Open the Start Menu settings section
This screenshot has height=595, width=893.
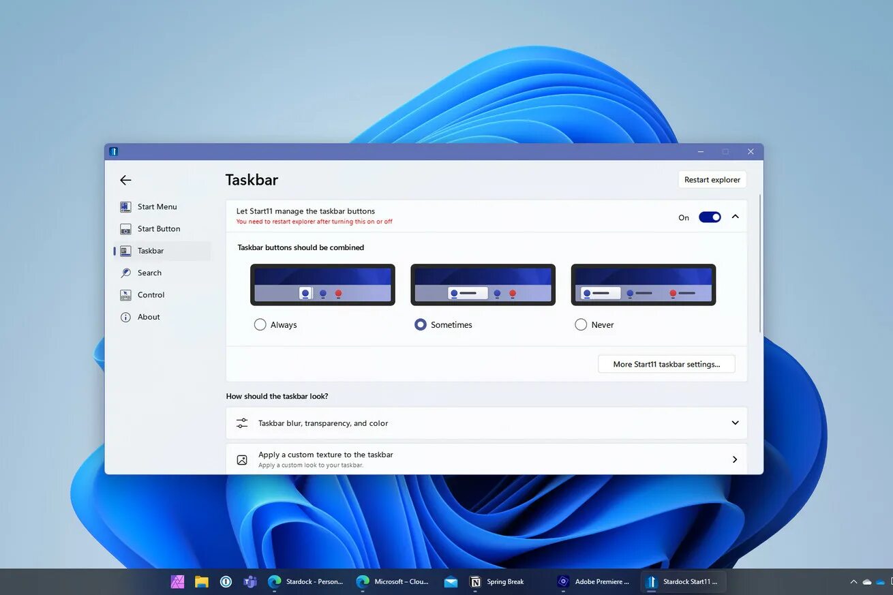tap(157, 207)
